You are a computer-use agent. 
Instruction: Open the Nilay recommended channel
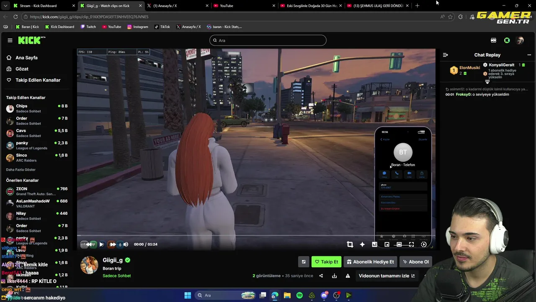pyautogui.click(x=37, y=216)
